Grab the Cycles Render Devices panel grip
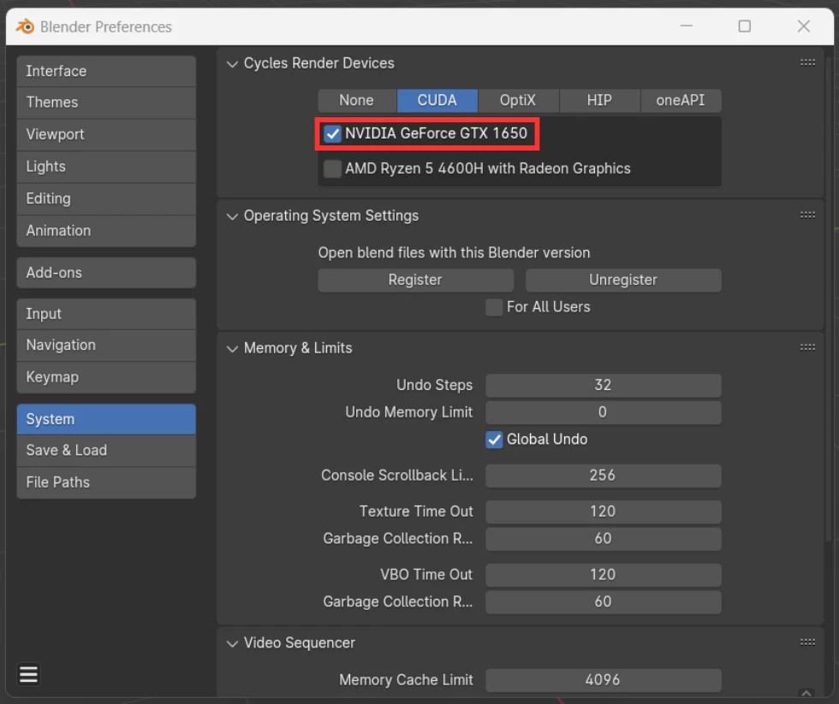The image size is (839, 704). pos(807,62)
